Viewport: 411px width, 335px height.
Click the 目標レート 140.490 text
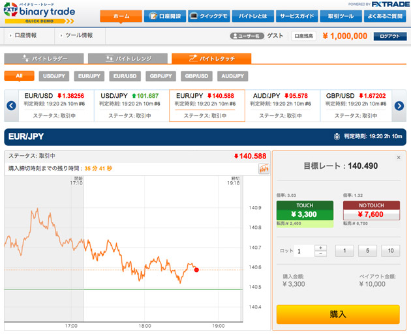[341, 166]
